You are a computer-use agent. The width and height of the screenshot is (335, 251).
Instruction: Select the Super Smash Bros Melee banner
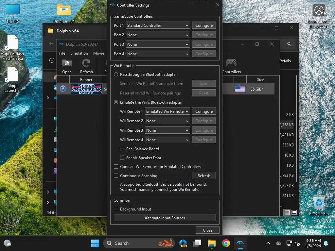86,89
